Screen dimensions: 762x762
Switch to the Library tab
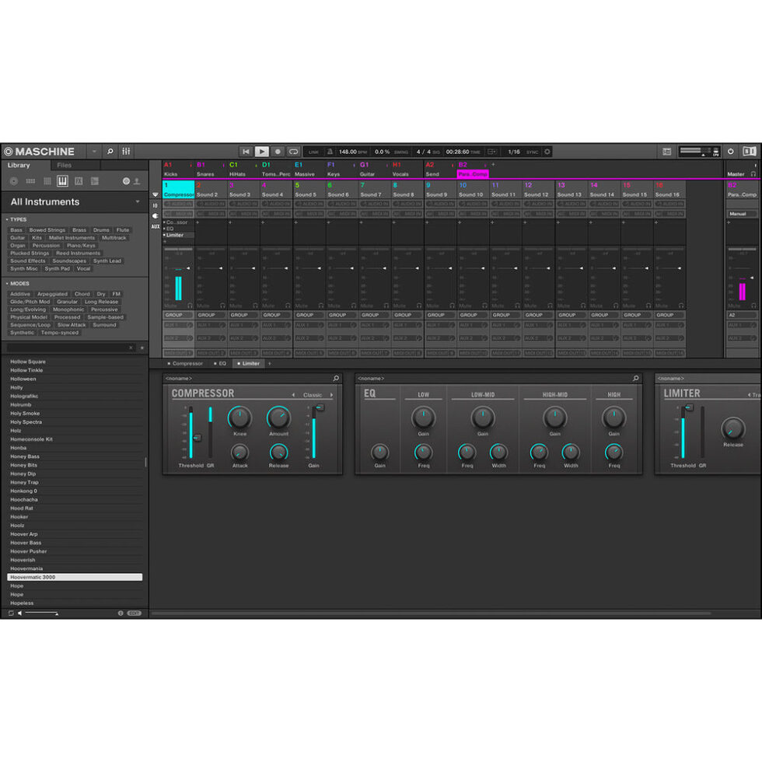(x=19, y=165)
